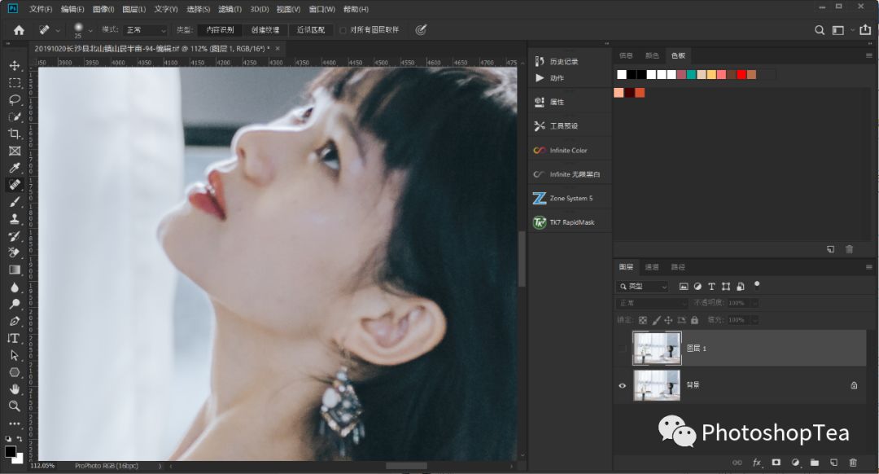The width and height of the screenshot is (879, 474).
Task: Select the Path Selection tool
Action: tap(15, 355)
